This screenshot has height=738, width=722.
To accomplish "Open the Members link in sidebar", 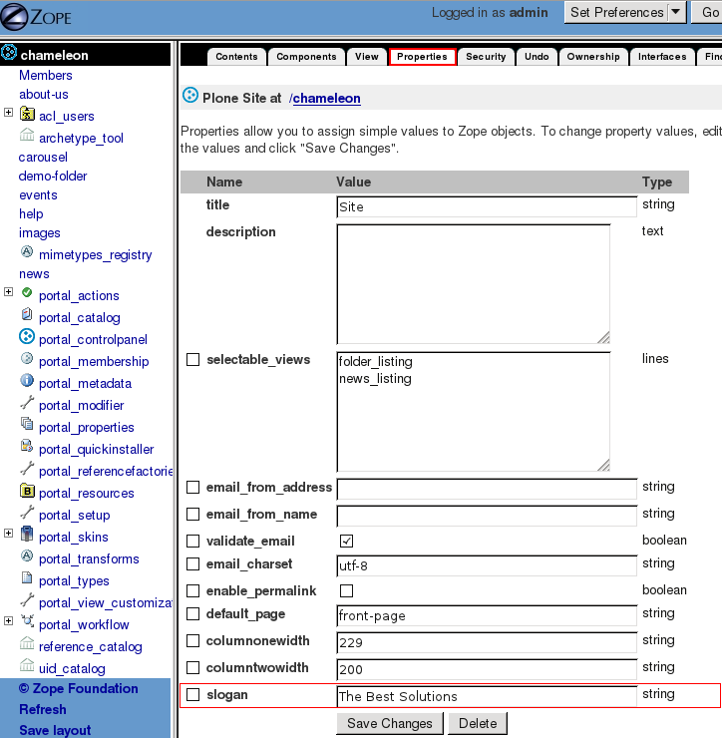I will [45, 76].
